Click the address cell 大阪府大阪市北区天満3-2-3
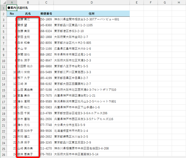186x158 pixels. coord(92,60)
